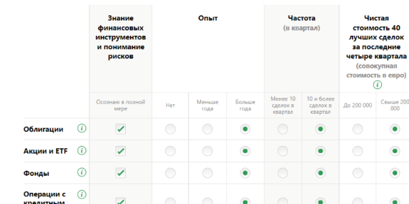Open info icon under совокупная стоимость в евро
This screenshot has height=204, width=409.
pos(377,85)
